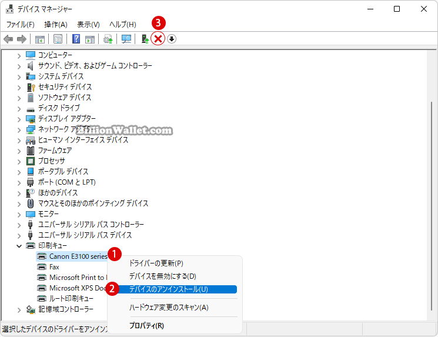Image resolution: width=438 pixels, height=337 pixels.
Task: Click the printer icon beside Fax
Action: click(x=42, y=267)
